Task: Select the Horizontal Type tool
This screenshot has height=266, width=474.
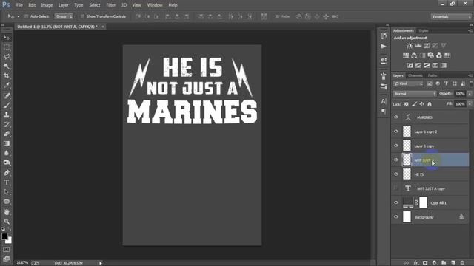Action: (7, 183)
